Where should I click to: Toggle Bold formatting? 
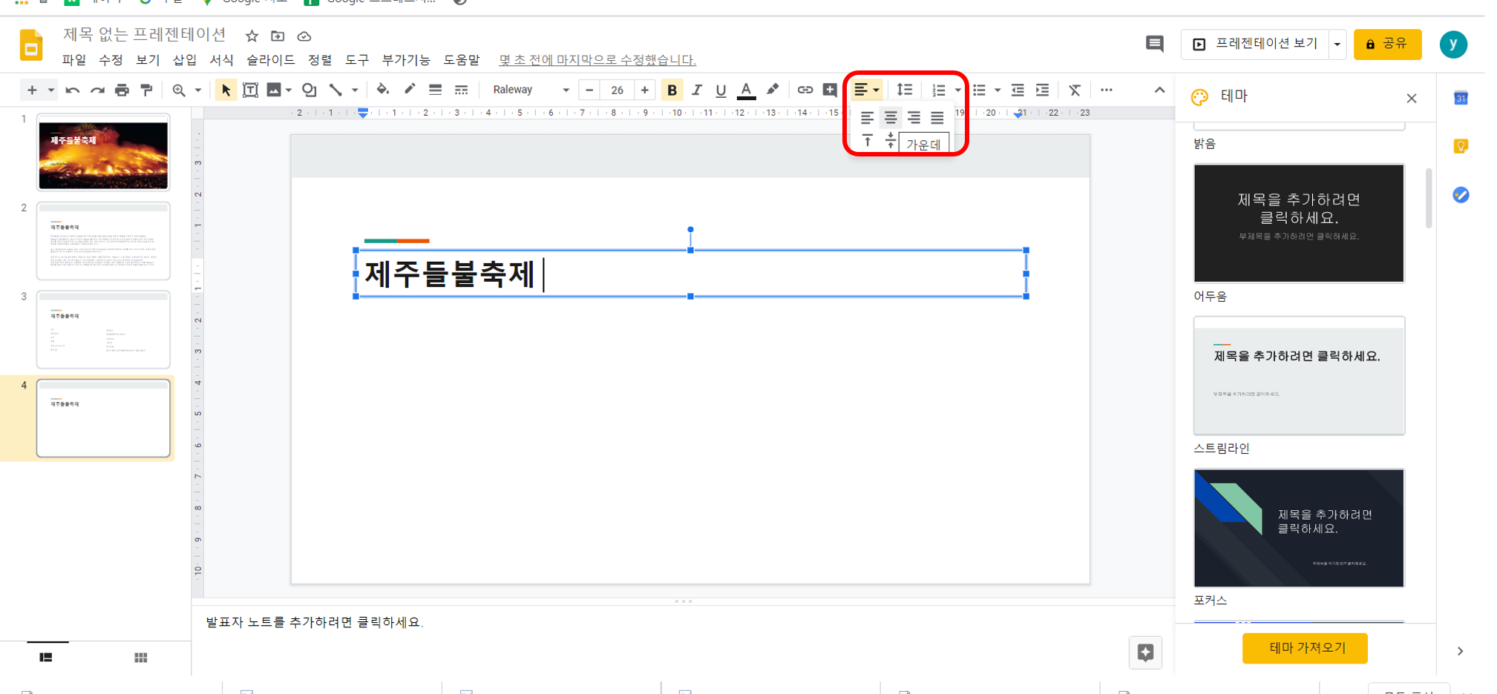pyautogui.click(x=672, y=90)
